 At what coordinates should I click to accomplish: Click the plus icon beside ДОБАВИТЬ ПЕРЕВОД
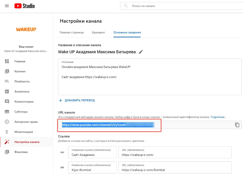(x=60, y=101)
